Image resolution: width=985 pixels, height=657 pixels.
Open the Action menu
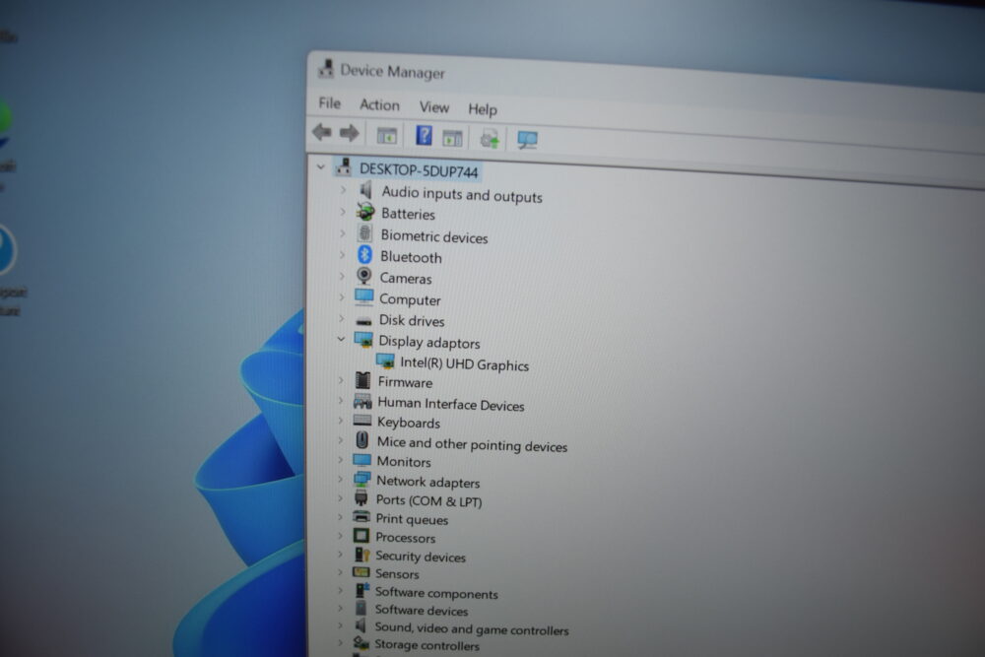(x=379, y=104)
